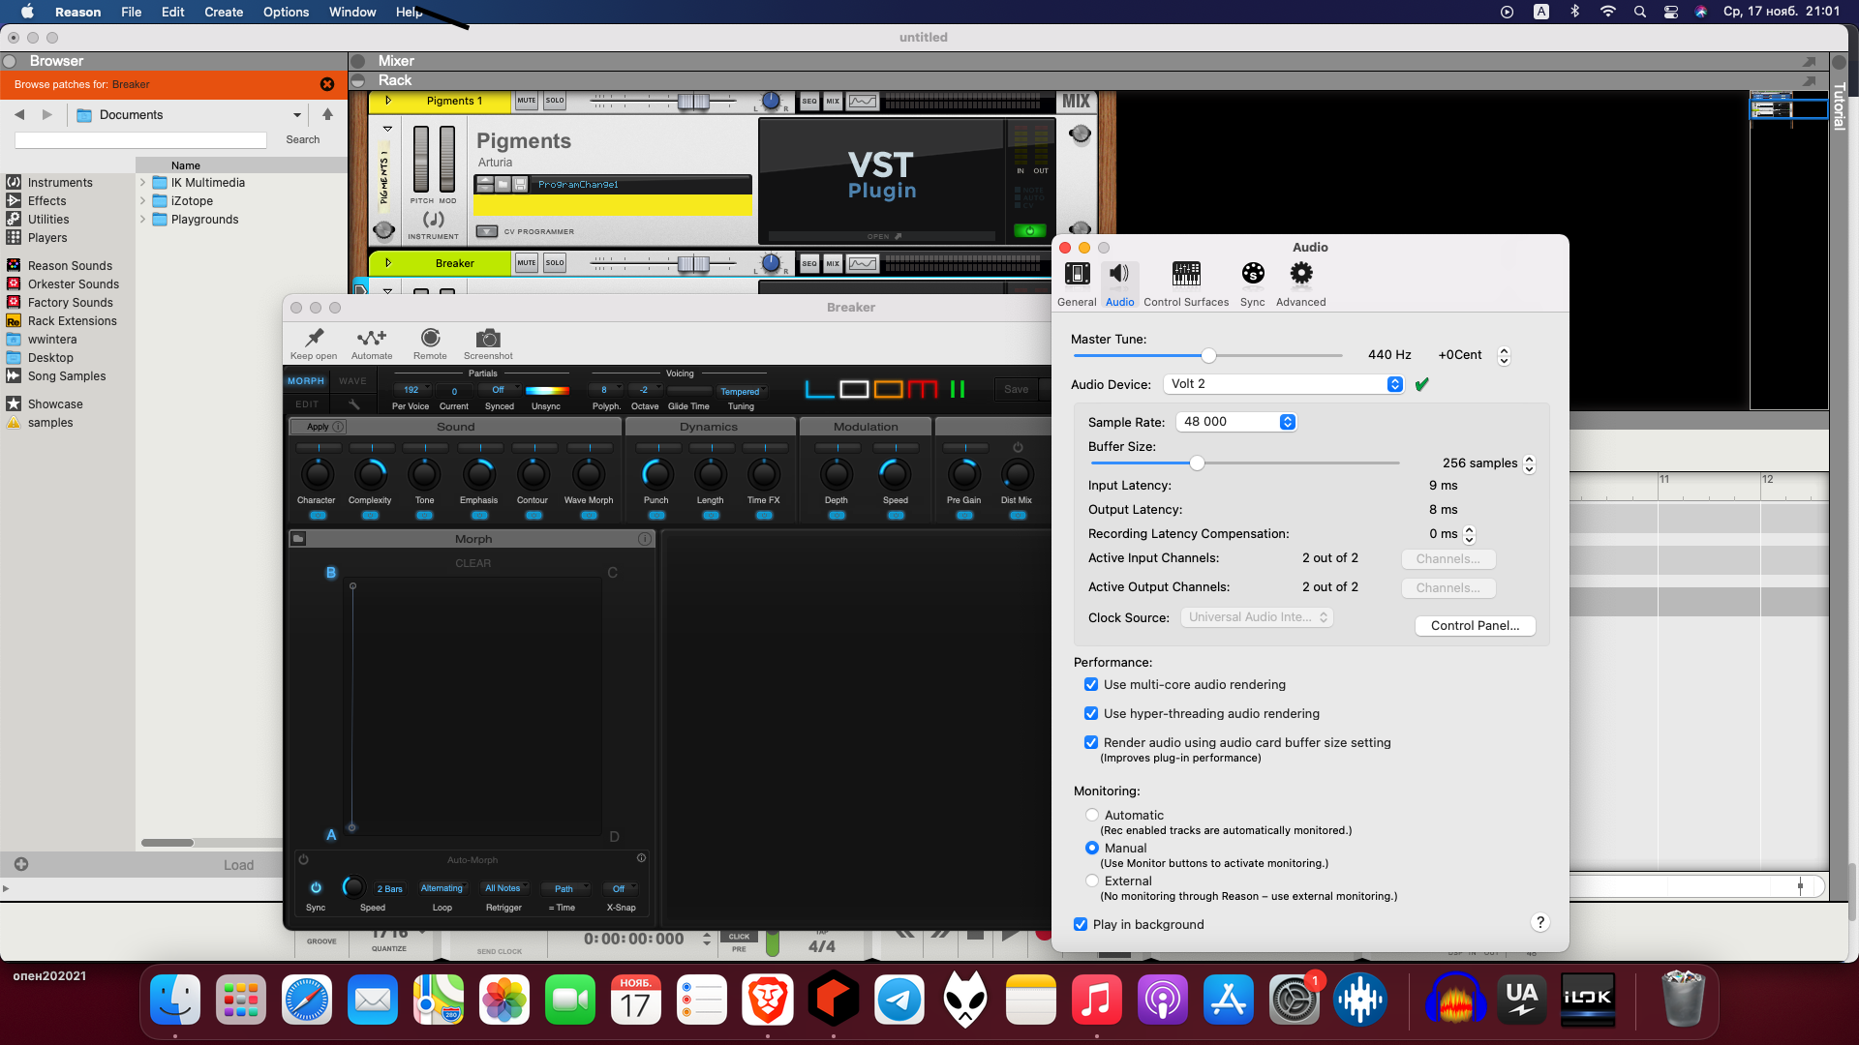Adjust the Buffer Size slider handle
Image resolution: width=1859 pixels, height=1045 pixels.
(x=1197, y=463)
